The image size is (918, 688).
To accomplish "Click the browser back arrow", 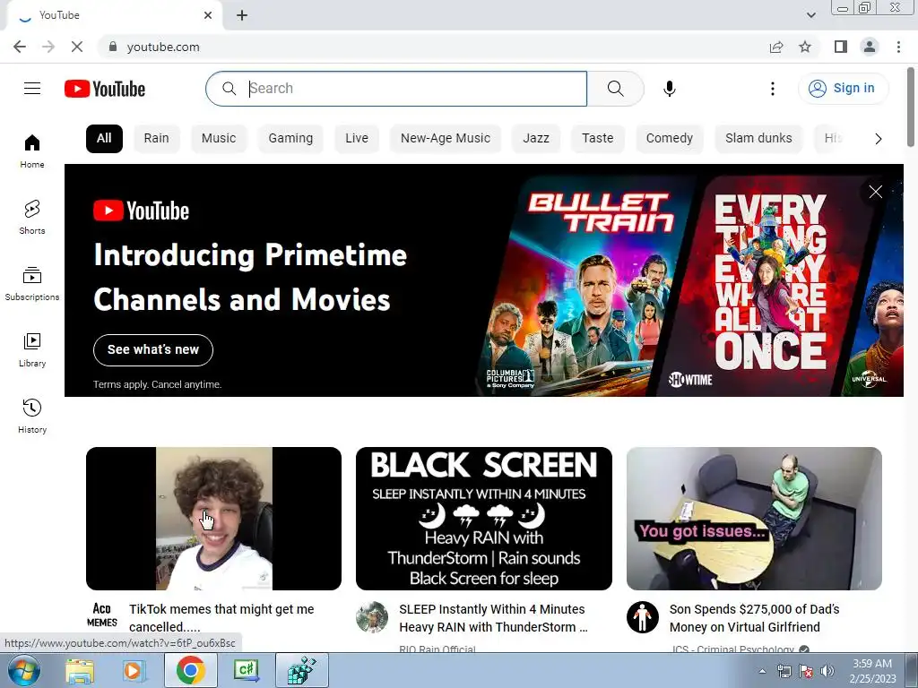I will click(20, 47).
